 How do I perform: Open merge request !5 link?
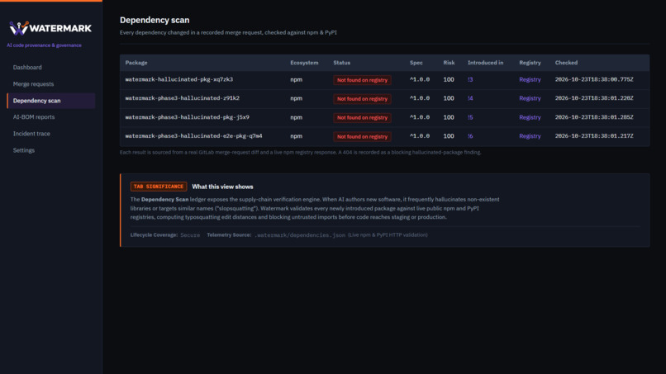(x=470, y=117)
